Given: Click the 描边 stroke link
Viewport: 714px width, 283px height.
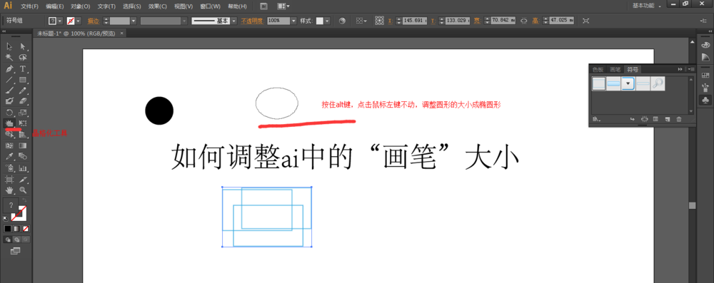Looking at the screenshot, I should (x=94, y=21).
